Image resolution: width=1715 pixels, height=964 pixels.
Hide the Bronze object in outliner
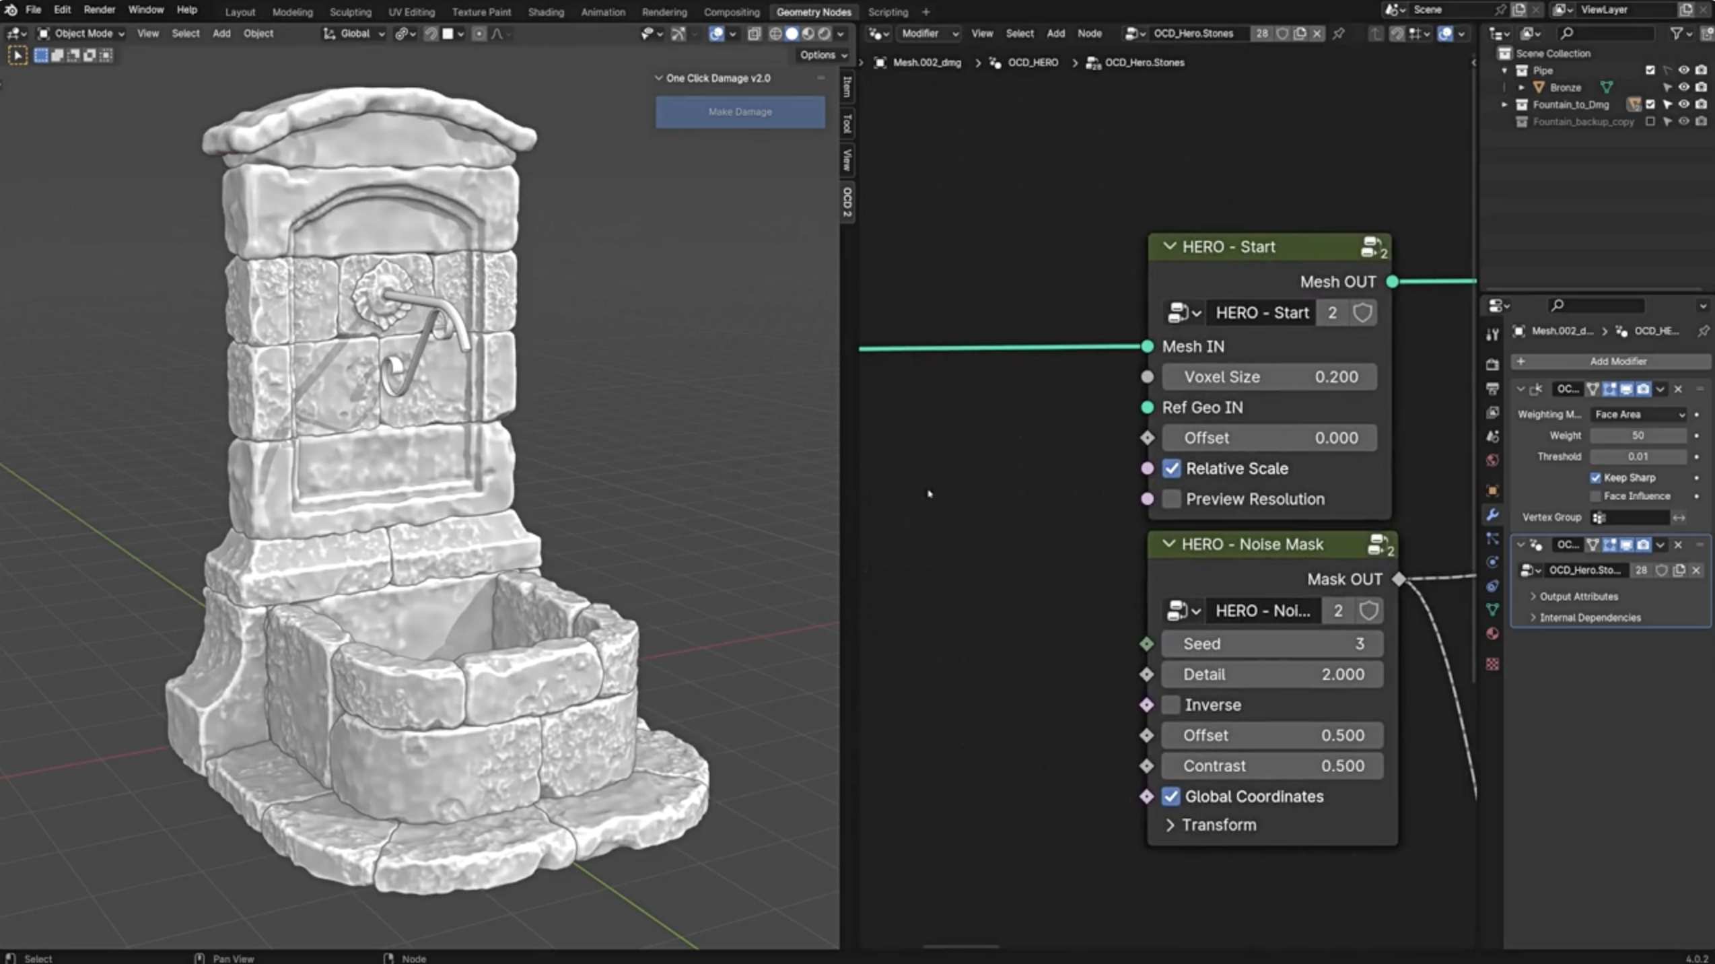[x=1683, y=88]
